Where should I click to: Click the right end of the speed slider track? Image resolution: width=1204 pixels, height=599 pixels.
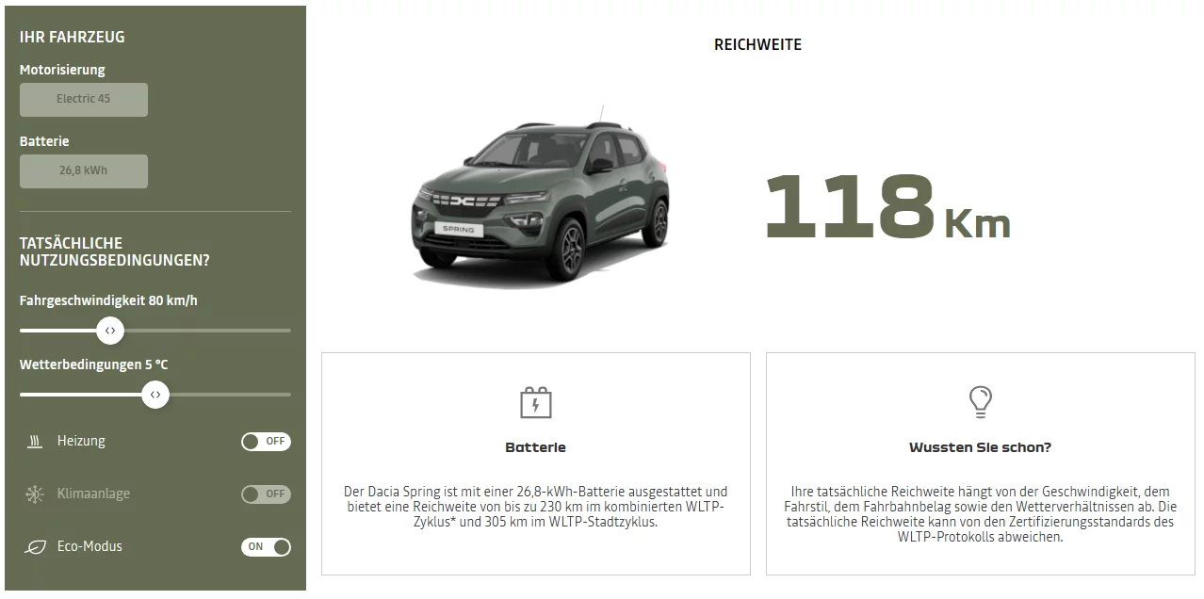point(287,331)
